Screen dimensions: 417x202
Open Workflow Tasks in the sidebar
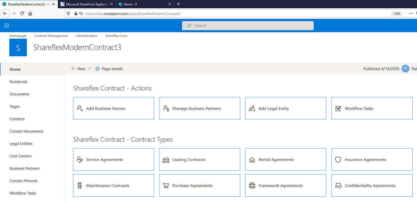coord(23,193)
